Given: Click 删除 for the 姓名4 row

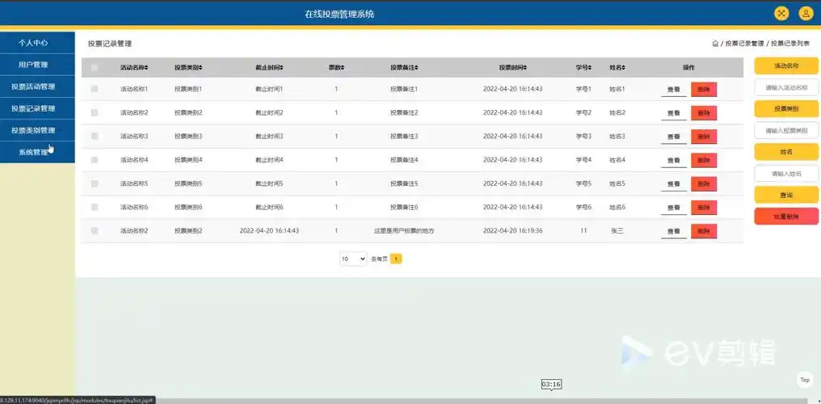Looking at the screenshot, I should (x=704, y=160).
